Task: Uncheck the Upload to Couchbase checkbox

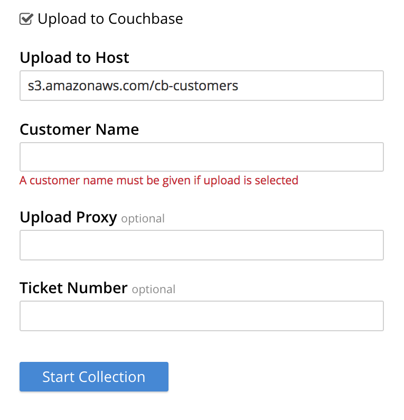Action: coord(26,20)
